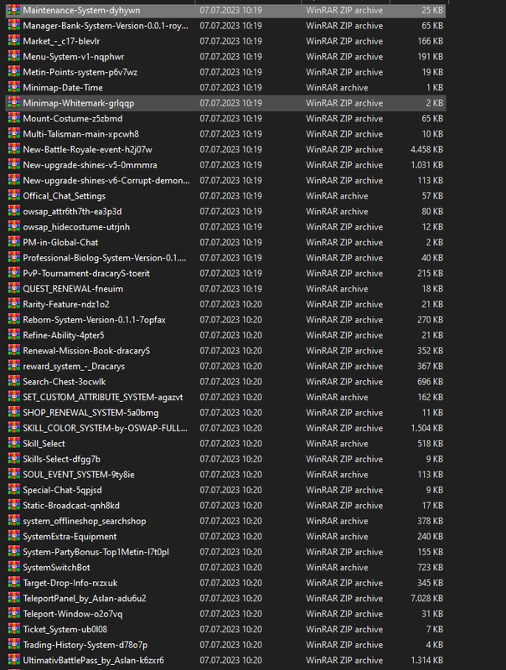Click the icon beside PM-in-Global-Chat

pyautogui.click(x=14, y=241)
